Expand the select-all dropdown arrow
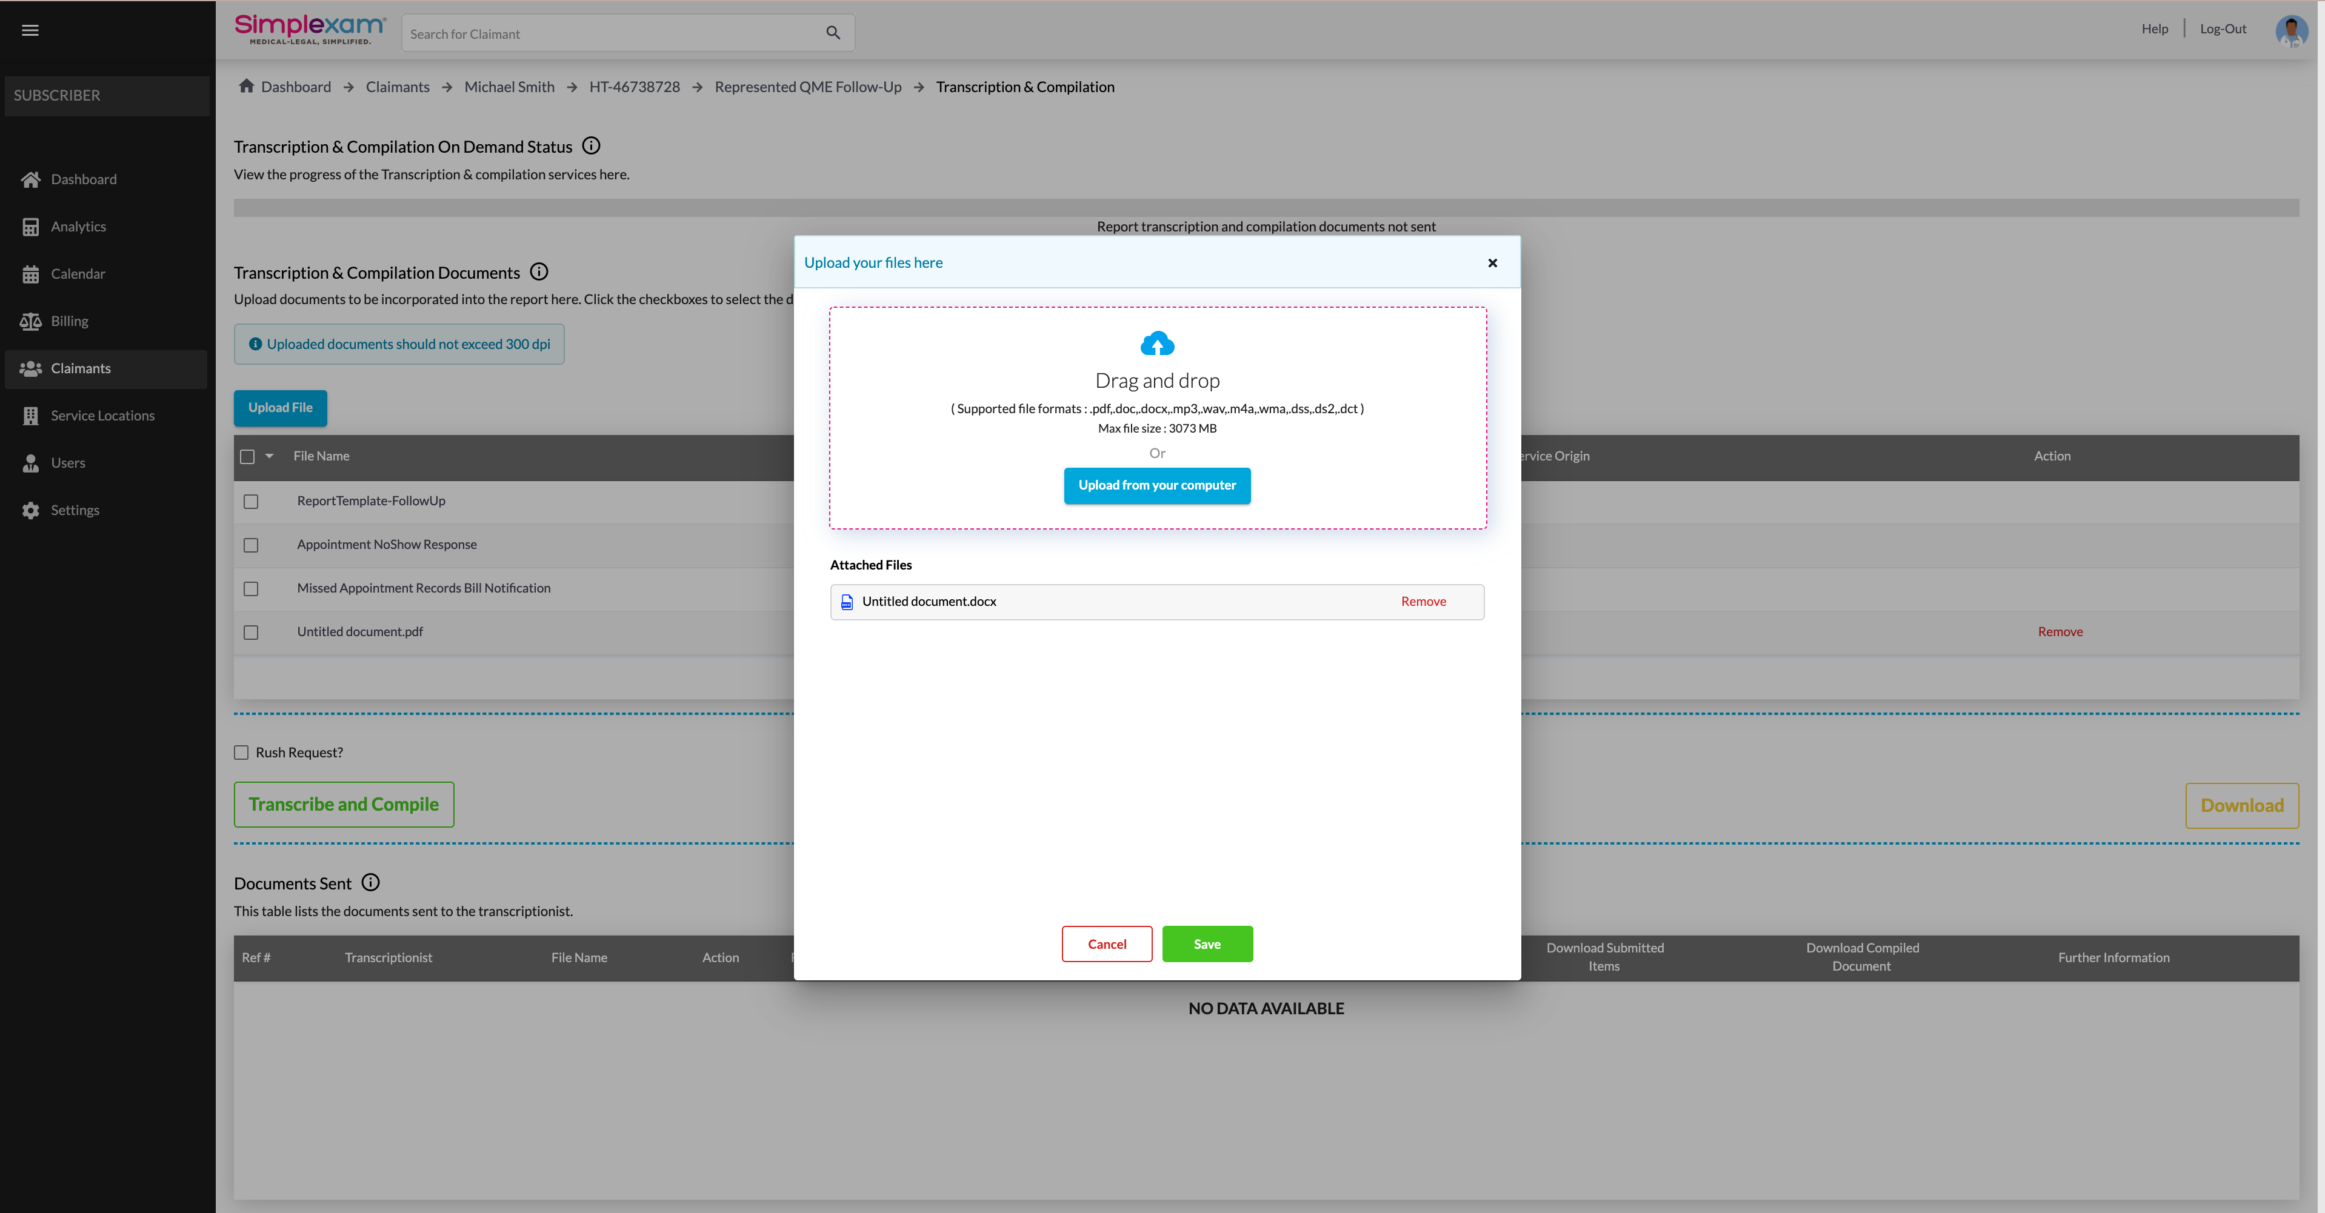This screenshot has width=2325, height=1213. tap(269, 457)
